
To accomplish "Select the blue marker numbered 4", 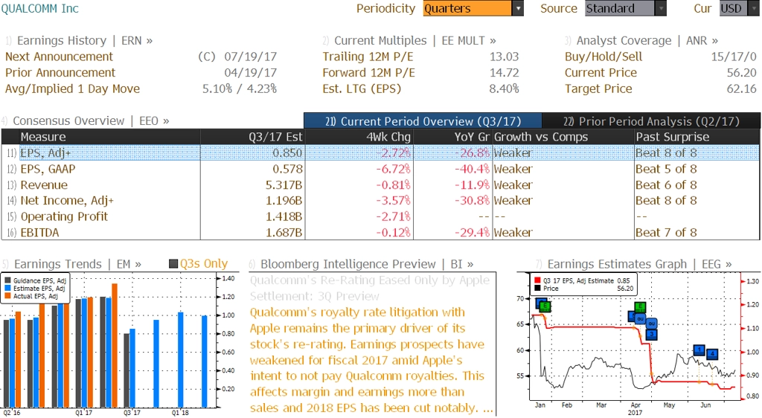I will 712,354.
